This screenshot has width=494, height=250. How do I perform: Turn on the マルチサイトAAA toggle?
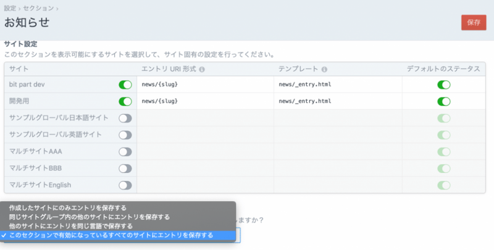125,151
